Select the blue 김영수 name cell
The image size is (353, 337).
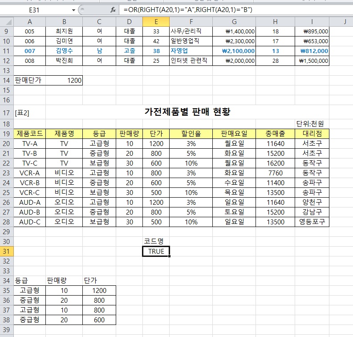pos(64,51)
